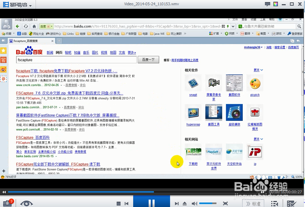Go back in the 360 browser
This screenshot has height=207, width=305.
click(x=18, y=26)
